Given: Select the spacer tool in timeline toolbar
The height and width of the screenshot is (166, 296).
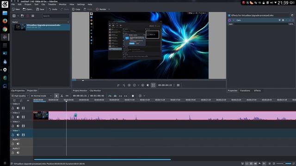Looking at the screenshot, I should tap(67, 96).
